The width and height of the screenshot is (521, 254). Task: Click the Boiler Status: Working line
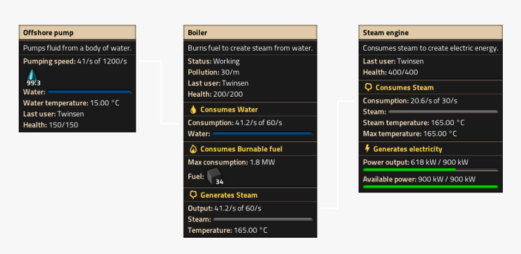[x=214, y=61]
